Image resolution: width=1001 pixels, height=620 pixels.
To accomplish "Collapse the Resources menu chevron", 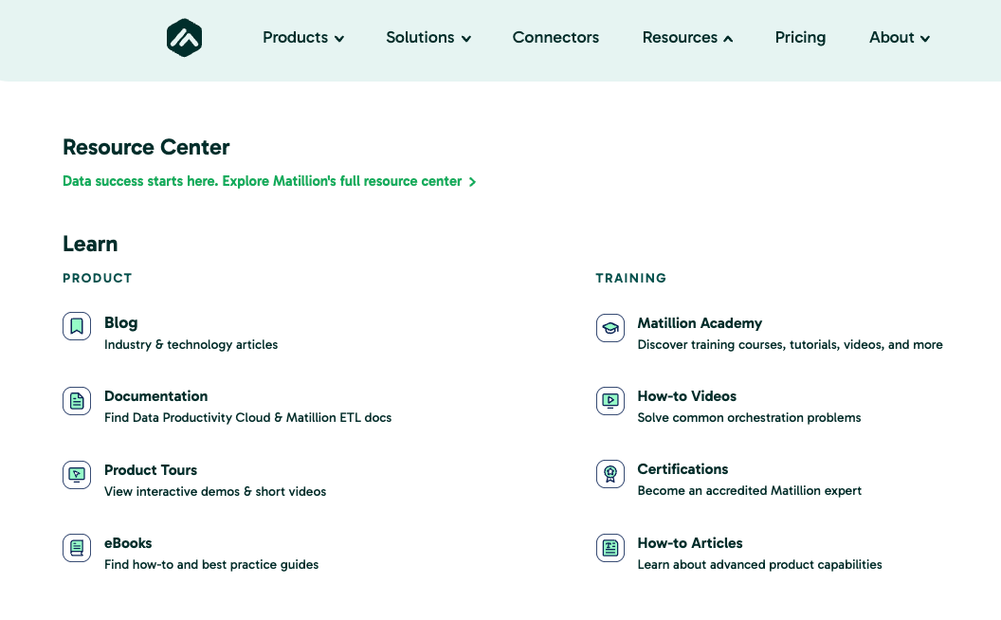I will (x=728, y=39).
